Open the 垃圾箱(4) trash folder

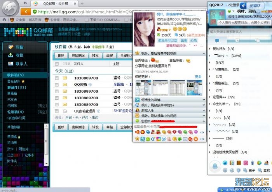(16, 112)
